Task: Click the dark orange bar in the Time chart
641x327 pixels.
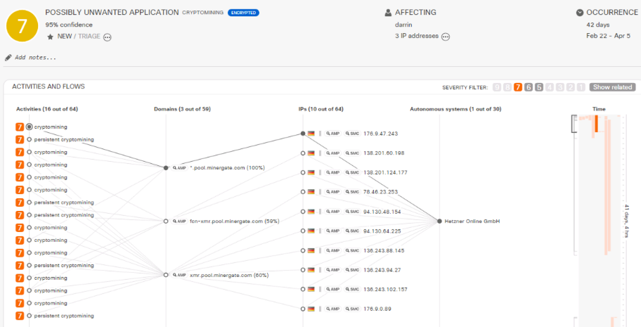Action: click(596, 123)
